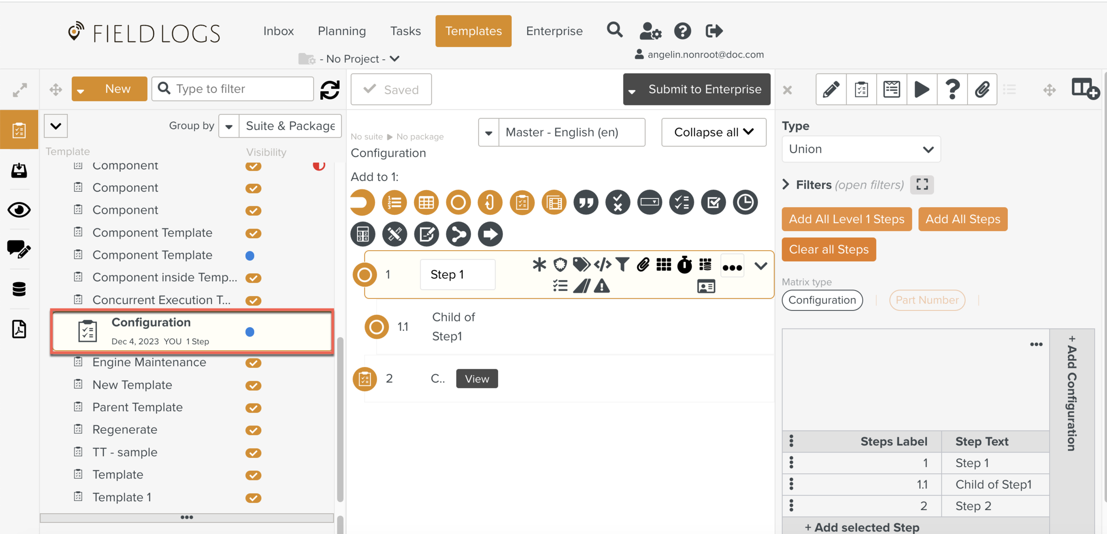Open the Union type dropdown
This screenshot has width=1107, height=534.
click(861, 149)
